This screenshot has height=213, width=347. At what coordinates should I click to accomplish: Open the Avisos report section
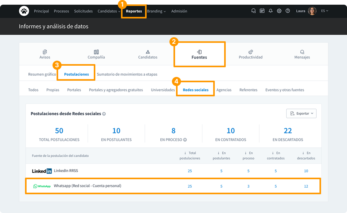[45, 54]
